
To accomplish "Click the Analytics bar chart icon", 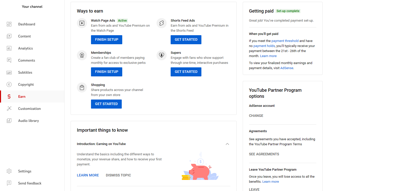I will pos(9,48).
